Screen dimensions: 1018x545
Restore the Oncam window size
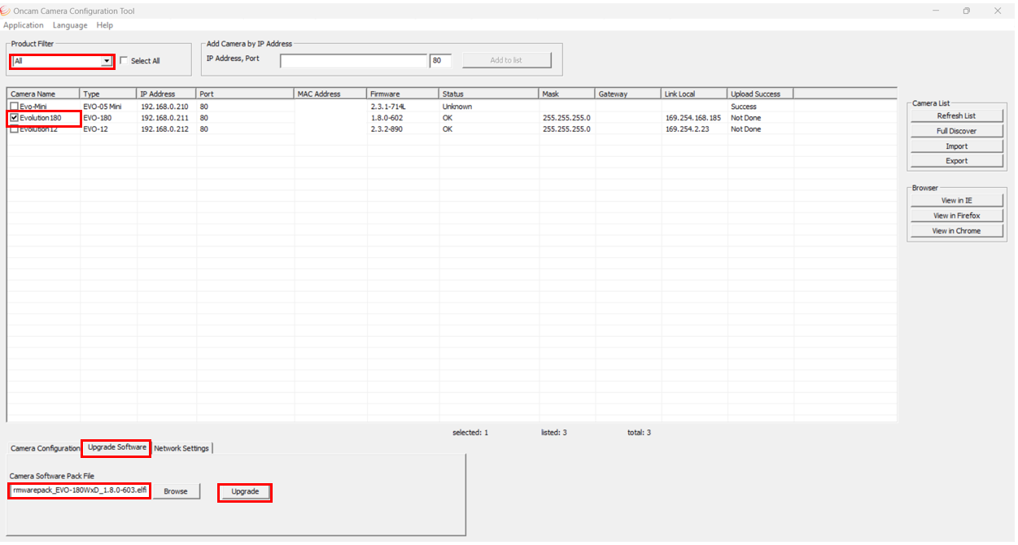click(x=967, y=11)
